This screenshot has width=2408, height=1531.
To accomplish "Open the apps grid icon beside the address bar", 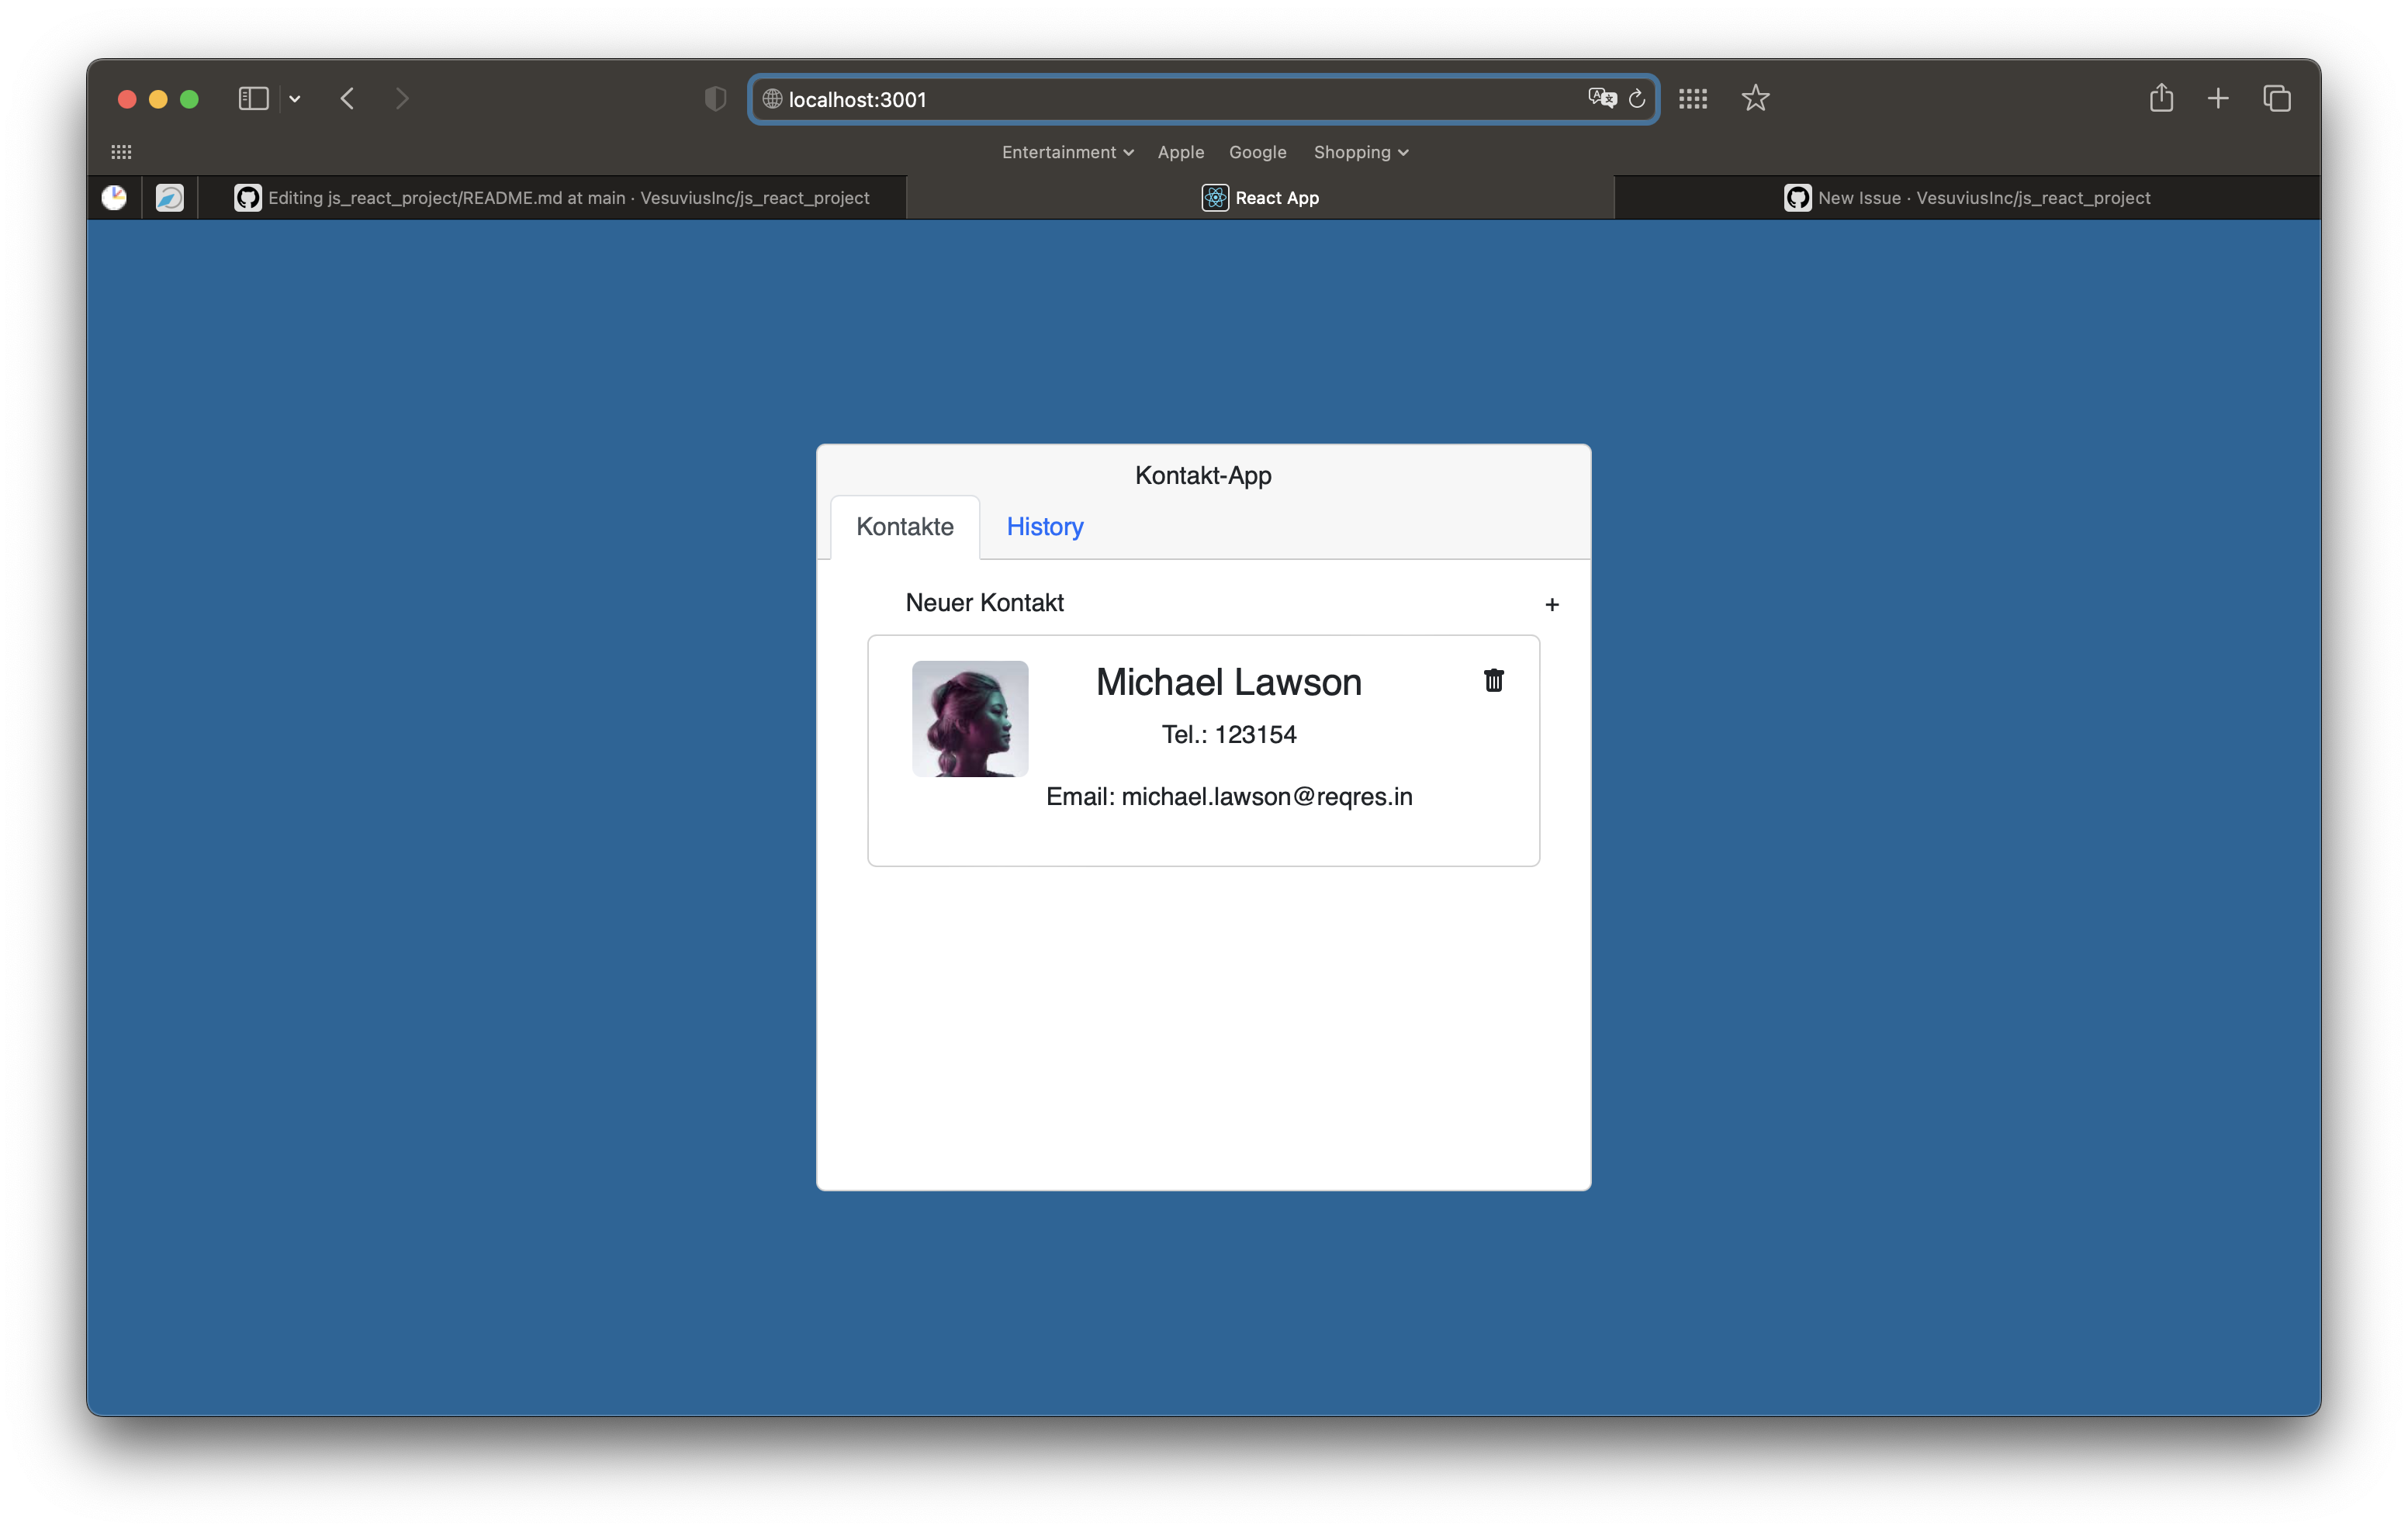I will (x=1692, y=98).
